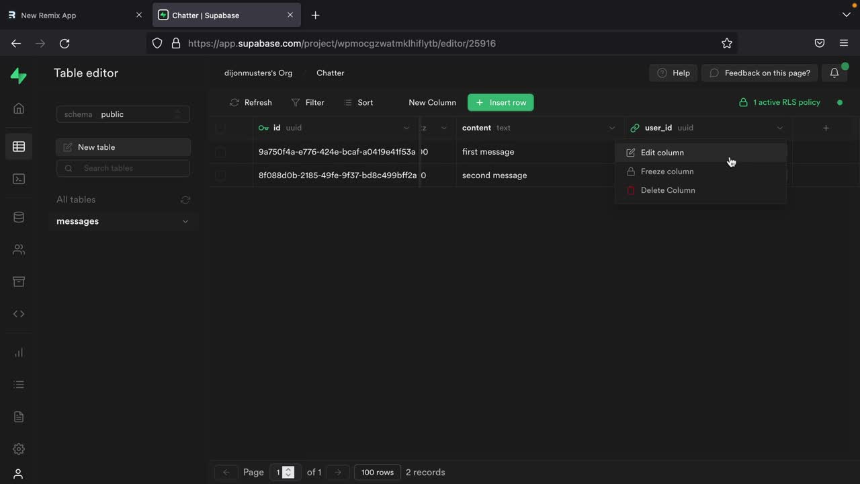Open the Reports bar chart icon

click(x=19, y=352)
